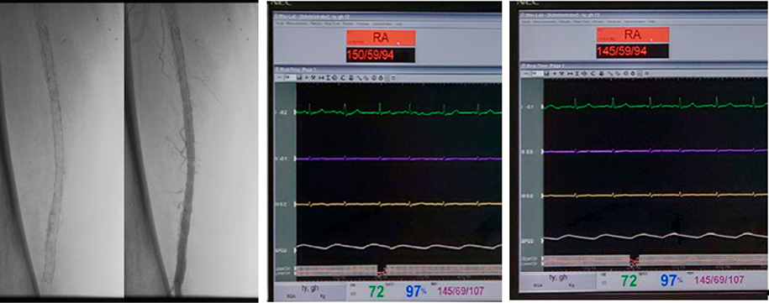Click the green ECG lead trace on left monitor

click(398, 111)
